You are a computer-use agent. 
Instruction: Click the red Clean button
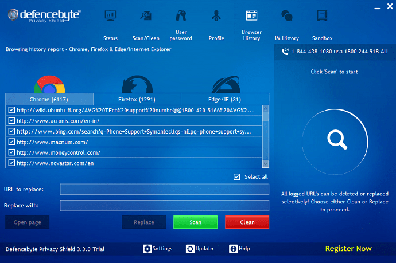click(247, 222)
